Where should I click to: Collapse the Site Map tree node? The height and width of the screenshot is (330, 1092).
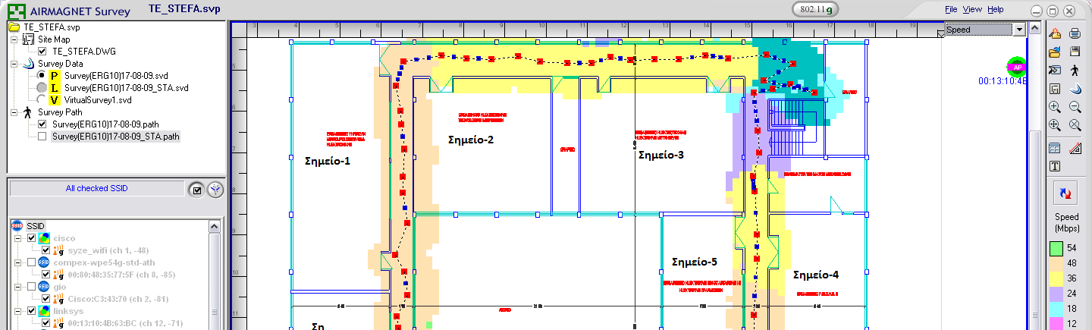pyautogui.click(x=15, y=39)
